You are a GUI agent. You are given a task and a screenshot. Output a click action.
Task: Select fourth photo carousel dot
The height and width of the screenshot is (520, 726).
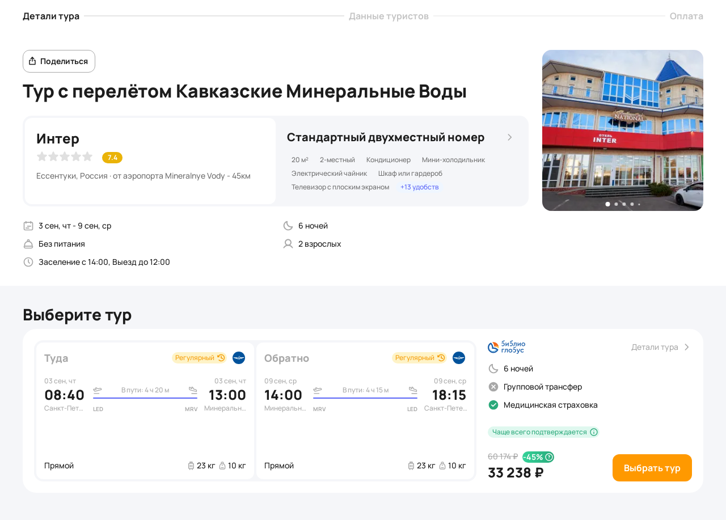pos(632,204)
